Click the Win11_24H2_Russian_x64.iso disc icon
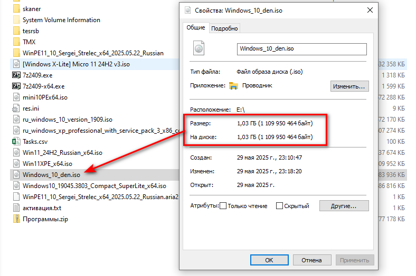 tap(16, 153)
